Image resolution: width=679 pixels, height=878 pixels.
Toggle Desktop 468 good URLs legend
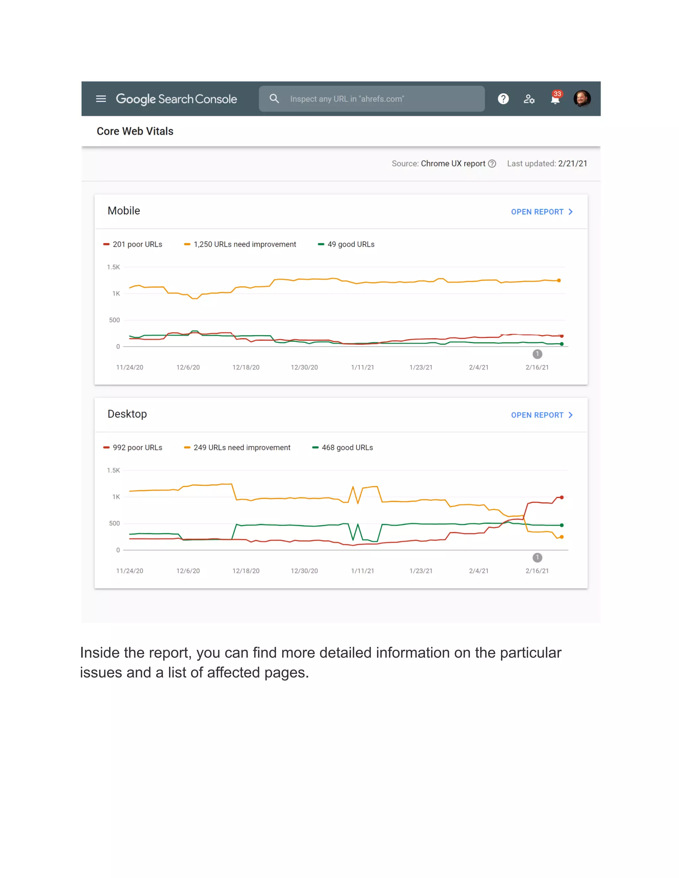(x=343, y=448)
